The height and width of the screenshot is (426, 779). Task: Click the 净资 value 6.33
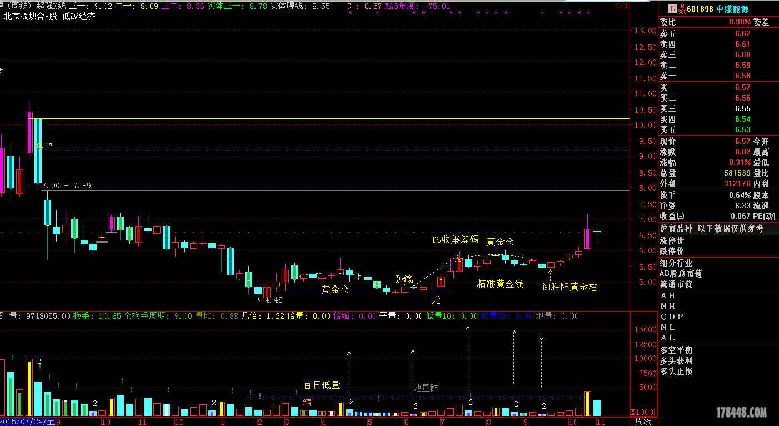click(x=742, y=206)
